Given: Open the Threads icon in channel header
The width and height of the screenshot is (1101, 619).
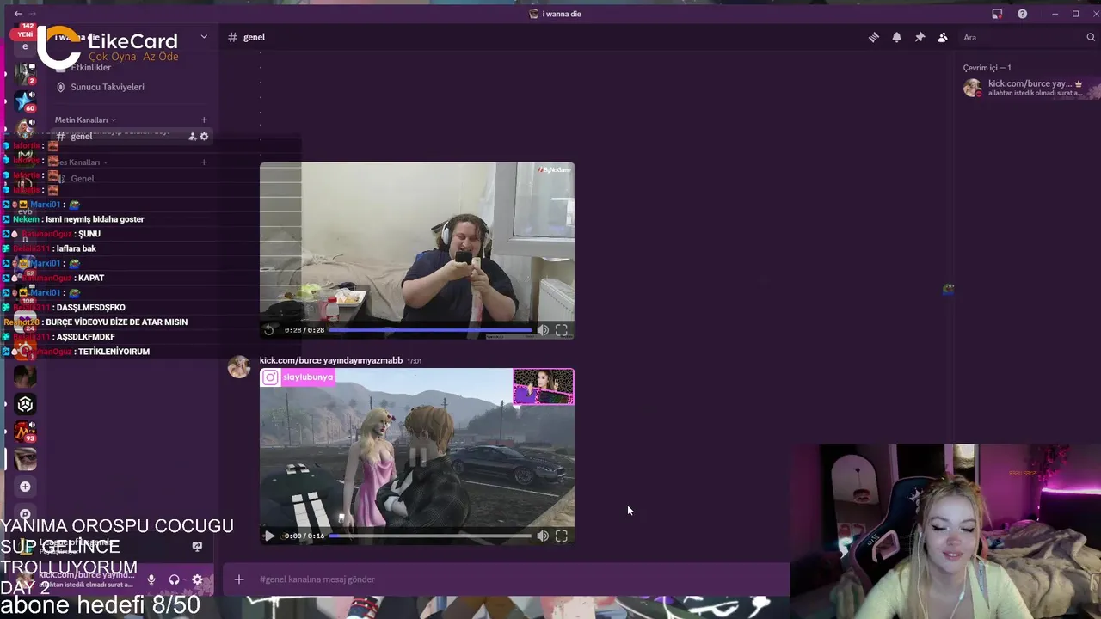Looking at the screenshot, I should tap(874, 37).
